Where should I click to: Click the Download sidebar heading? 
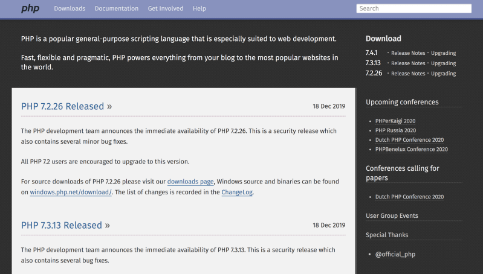(383, 39)
